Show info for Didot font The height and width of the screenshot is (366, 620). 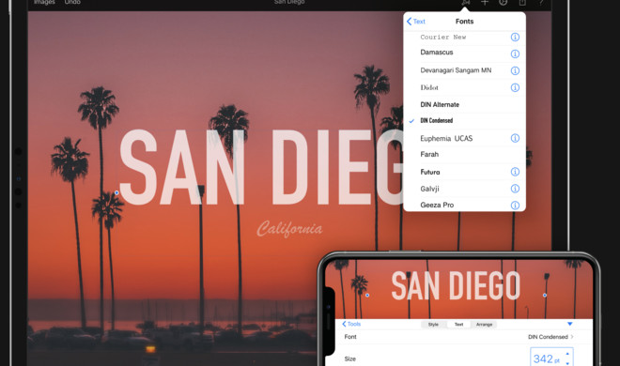tap(515, 87)
